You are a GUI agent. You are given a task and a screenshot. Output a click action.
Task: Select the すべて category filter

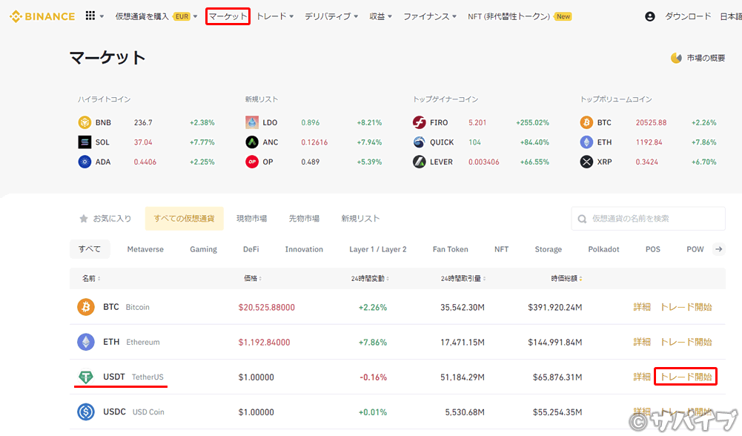tap(90, 249)
